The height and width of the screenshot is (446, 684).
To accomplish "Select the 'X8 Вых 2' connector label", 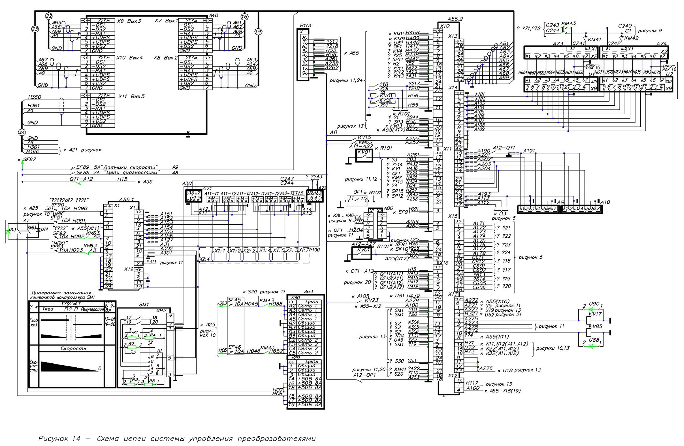I will [166, 58].
